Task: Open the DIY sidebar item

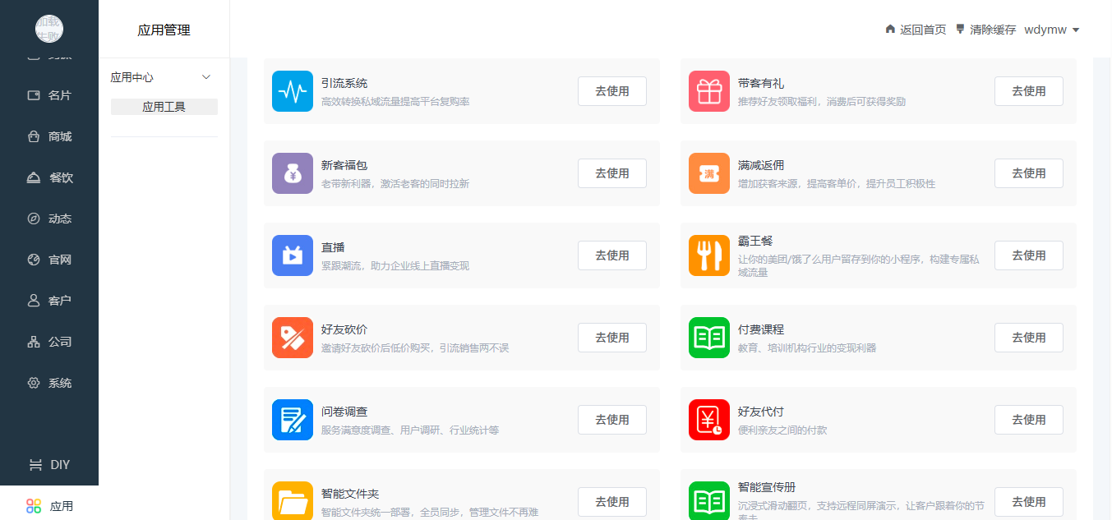Action: tap(49, 465)
